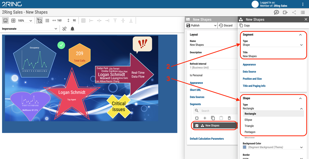Click the logout exit icon

point(285,12)
